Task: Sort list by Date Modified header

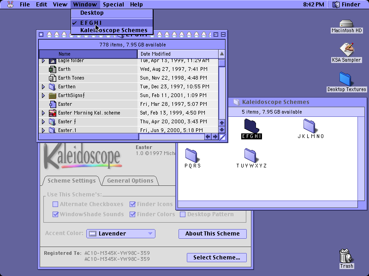Action: 178,54
